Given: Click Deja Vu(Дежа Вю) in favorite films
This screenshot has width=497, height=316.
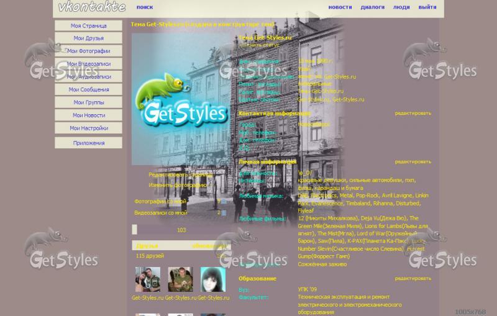Looking at the screenshot, I should 384,218.
